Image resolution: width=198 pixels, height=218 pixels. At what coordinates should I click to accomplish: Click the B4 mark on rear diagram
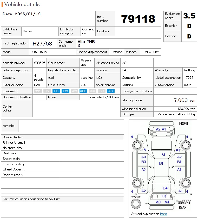pos(165,188)
